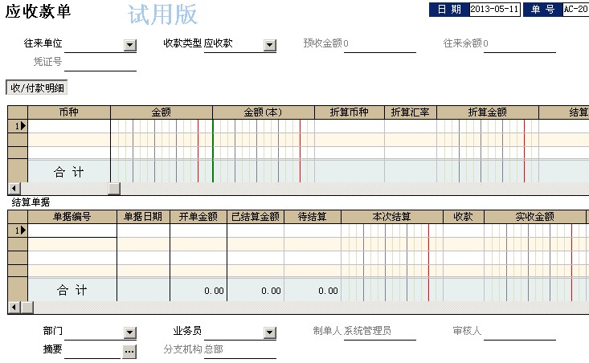This screenshot has width=589, height=363.
Task: Select the 币种 column header
Action: pos(69,112)
